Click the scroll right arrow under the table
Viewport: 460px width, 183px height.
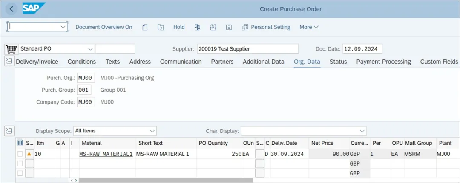click(x=76, y=180)
